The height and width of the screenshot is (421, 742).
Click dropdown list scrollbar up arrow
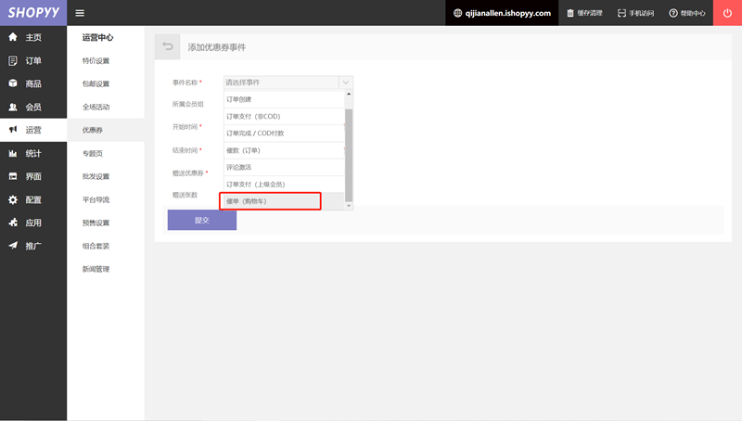(349, 94)
